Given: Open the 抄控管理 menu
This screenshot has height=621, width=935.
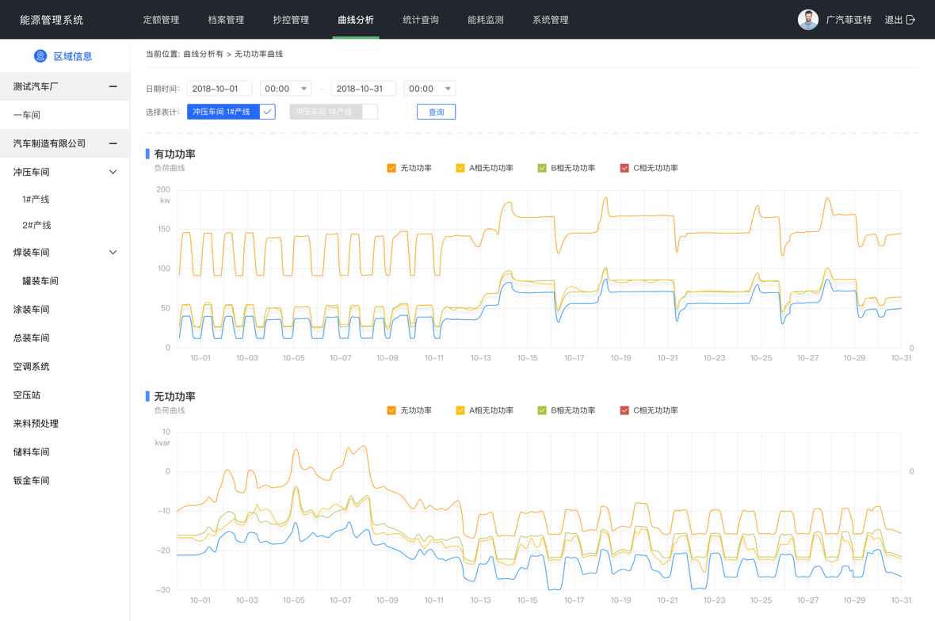Looking at the screenshot, I should point(291,20).
